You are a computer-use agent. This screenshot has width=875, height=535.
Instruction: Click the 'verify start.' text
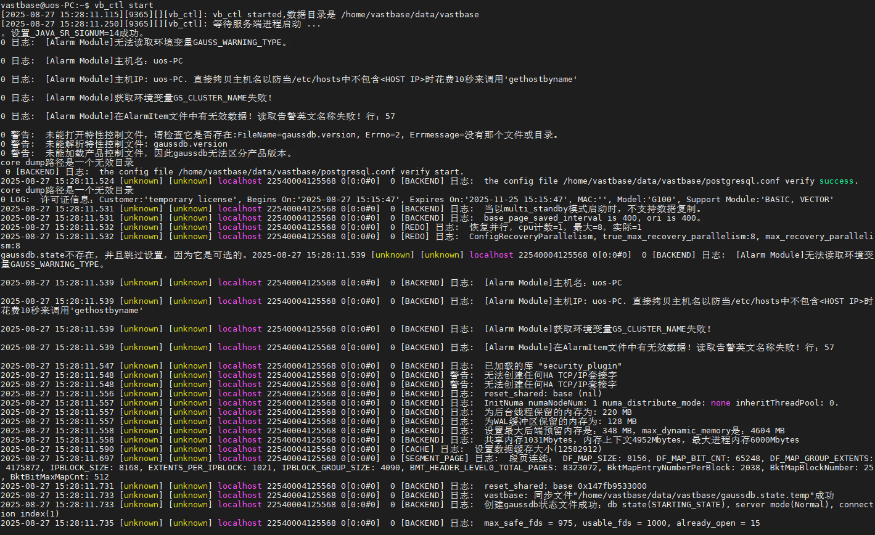pos(432,171)
